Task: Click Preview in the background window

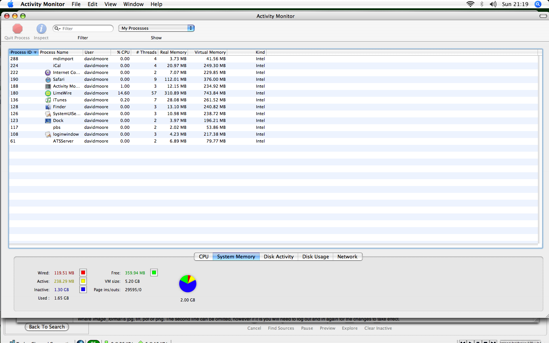Action: pos(327,328)
